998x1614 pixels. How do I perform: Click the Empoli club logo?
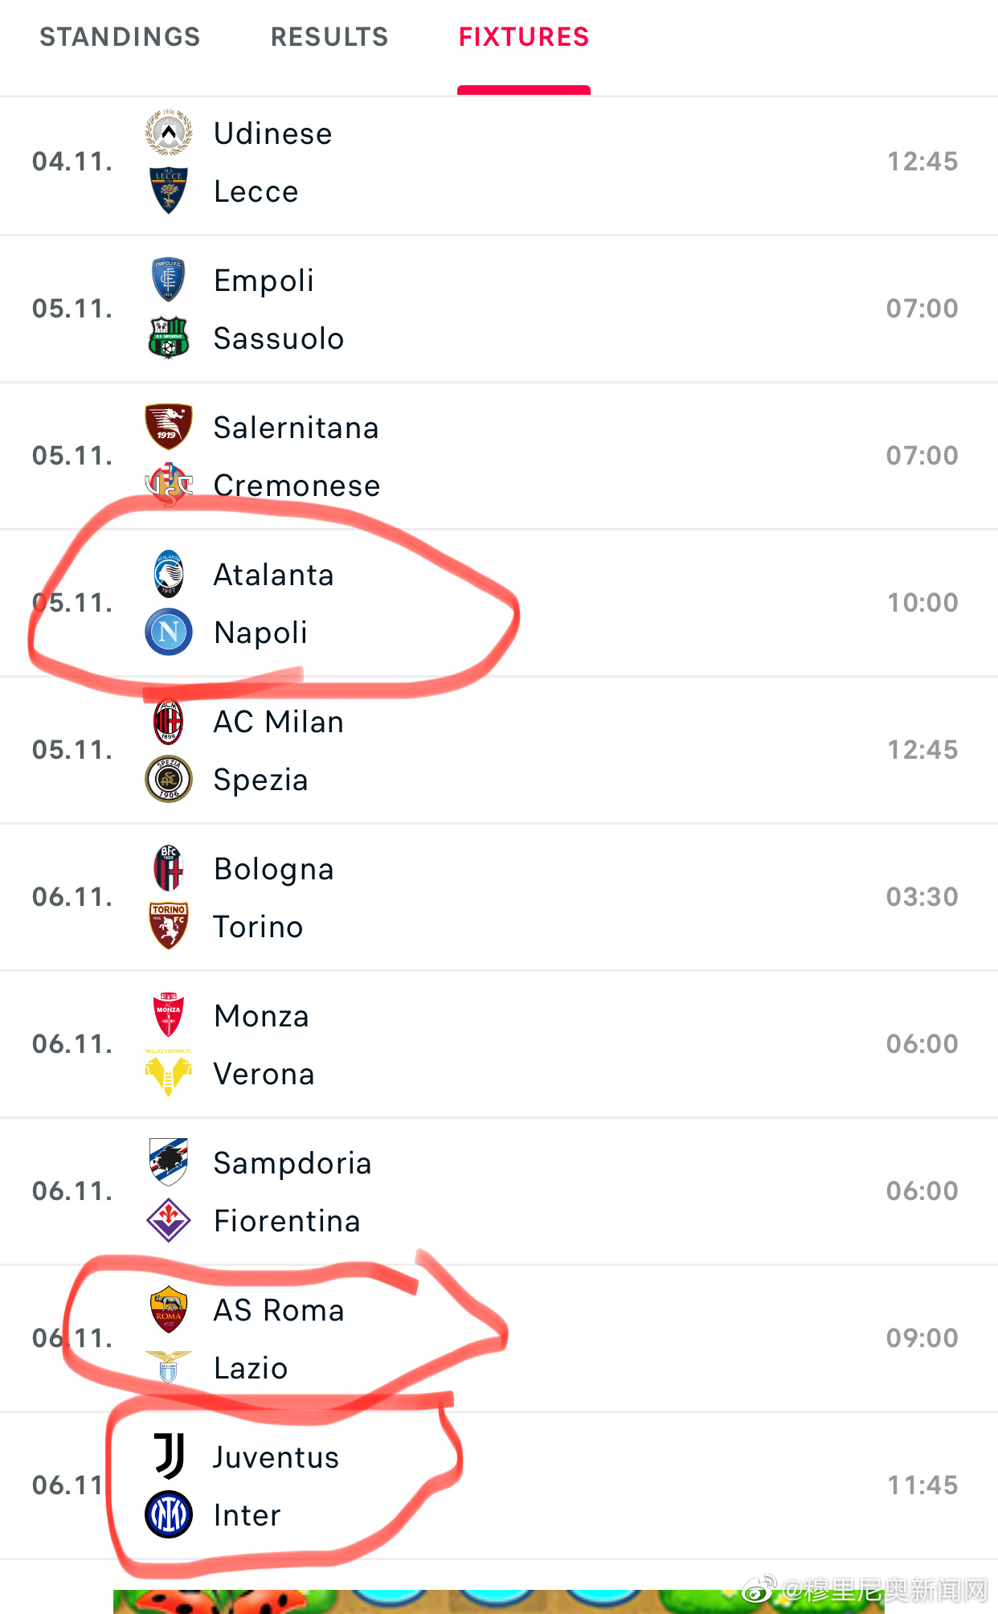169,280
